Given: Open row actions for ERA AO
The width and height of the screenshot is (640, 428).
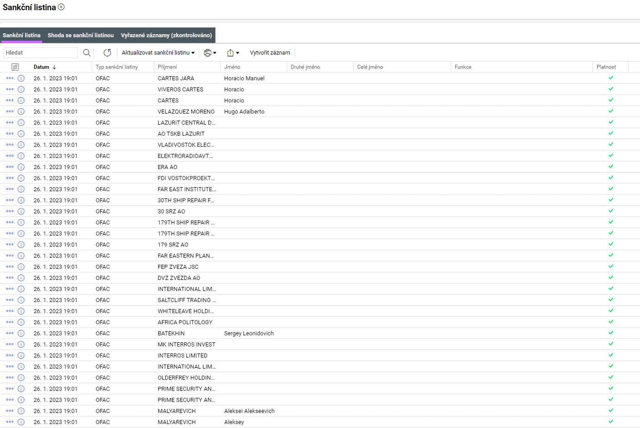Looking at the screenshot, I should tap(10, 167).
